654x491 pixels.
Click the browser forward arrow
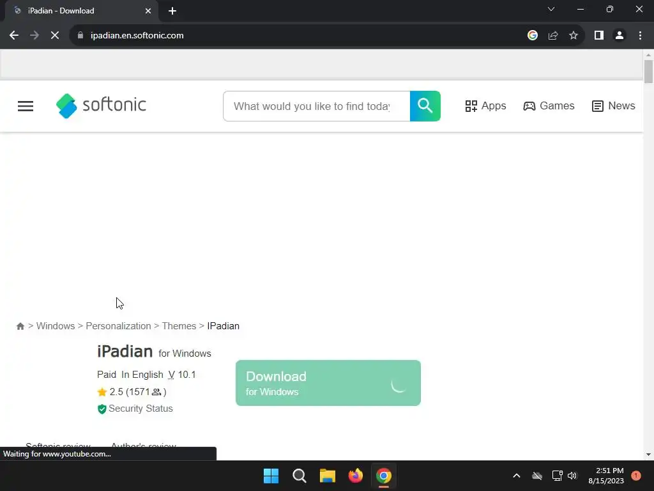click(34, 36)
